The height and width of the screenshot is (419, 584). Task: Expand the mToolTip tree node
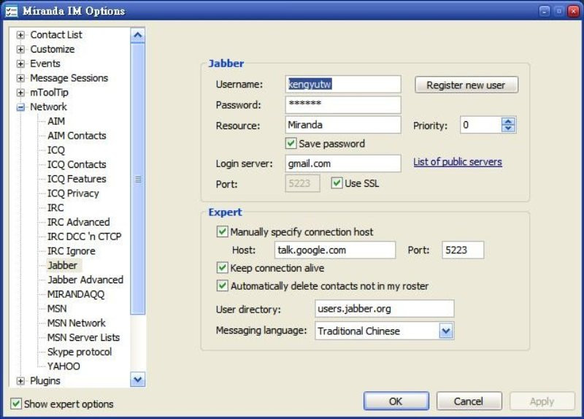tap(20, 93)
